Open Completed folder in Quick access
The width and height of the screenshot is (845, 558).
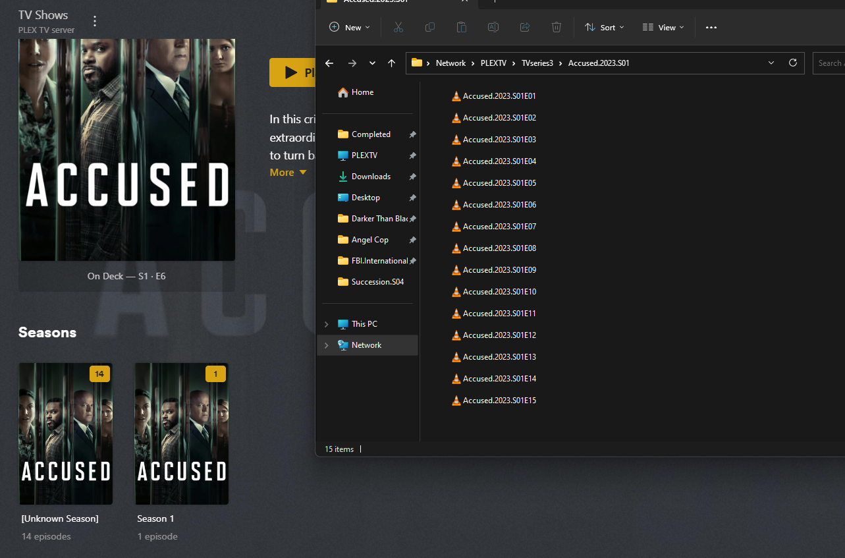coord(371,134)
